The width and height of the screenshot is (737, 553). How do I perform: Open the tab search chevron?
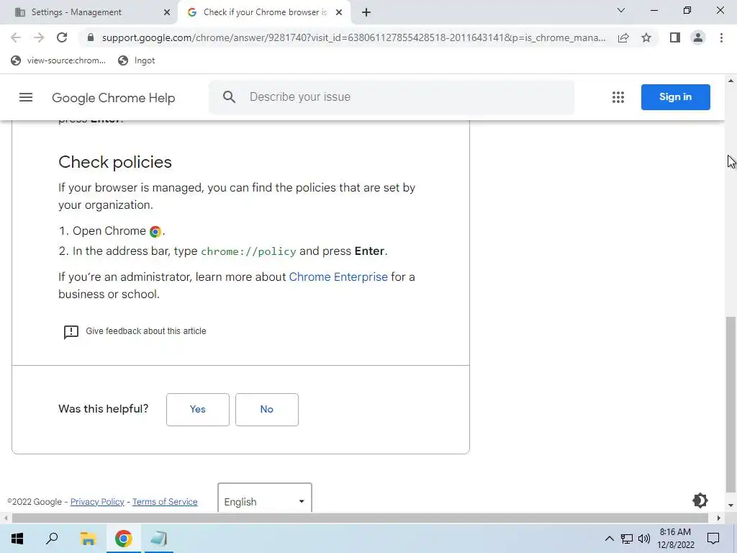tap(621, 10)
